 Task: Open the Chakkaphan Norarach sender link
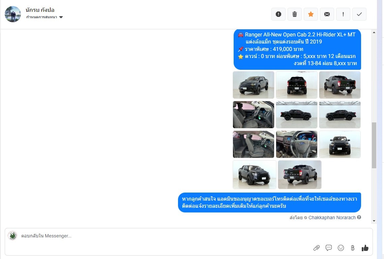332,218
